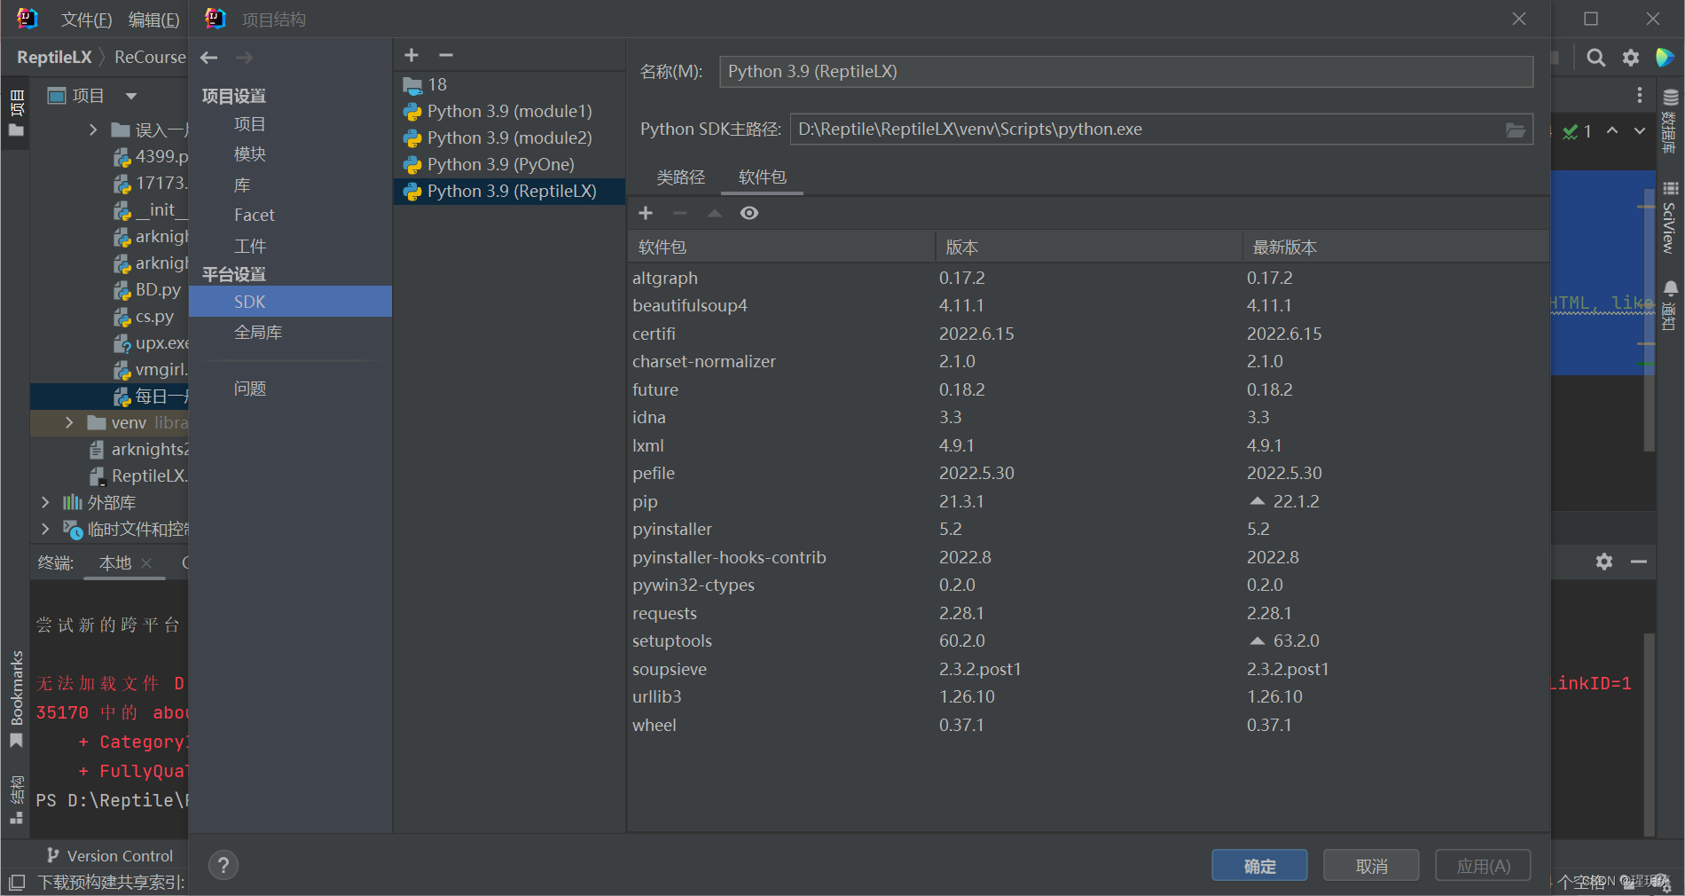This screenshot has height=896, width=1685.
Task: Open the 全局库 settings page
Action: tap(257, 333)
